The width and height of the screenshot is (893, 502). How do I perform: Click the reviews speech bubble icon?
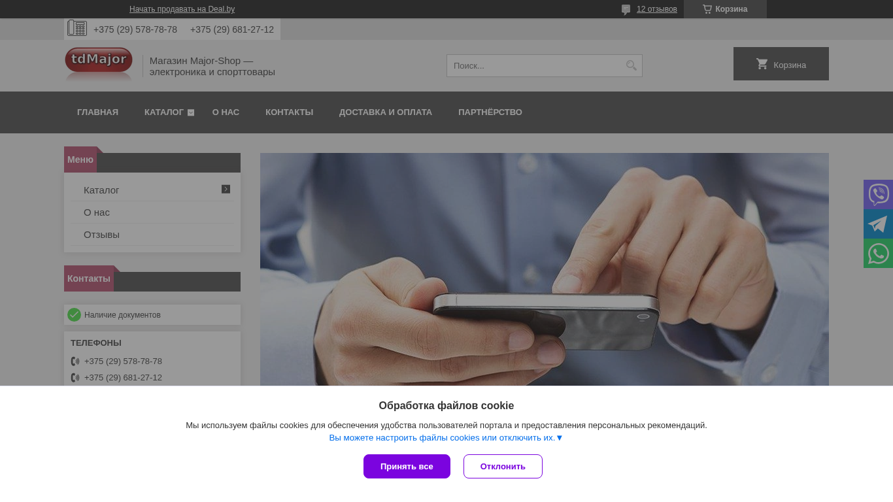coord(626,9)
